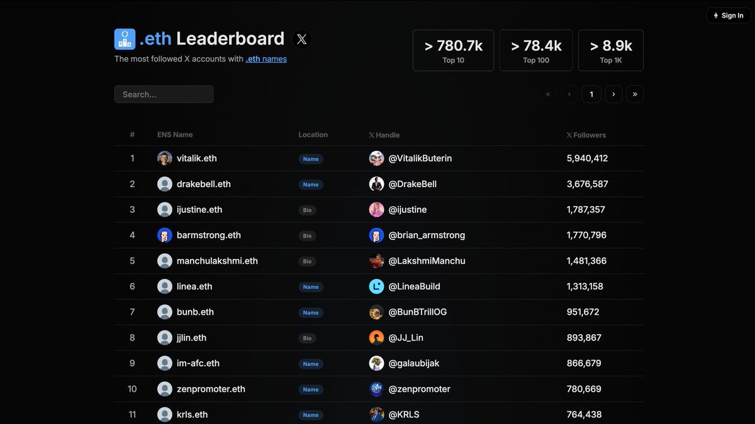The height and width of the screenshot is (424, 755).
Task: Click @galaubijak profile picture
Action: (376, 363)
